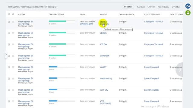Open client WeJET link
The height and width of the screenshot is (108, 193).
(103, 67)
